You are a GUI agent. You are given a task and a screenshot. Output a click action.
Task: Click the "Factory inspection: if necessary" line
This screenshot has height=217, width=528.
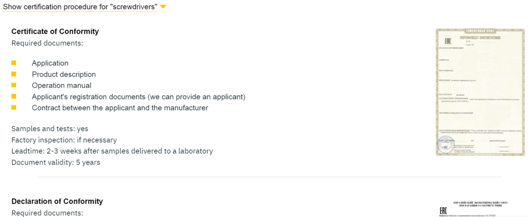pyautogui.click(x=64, y=140)
